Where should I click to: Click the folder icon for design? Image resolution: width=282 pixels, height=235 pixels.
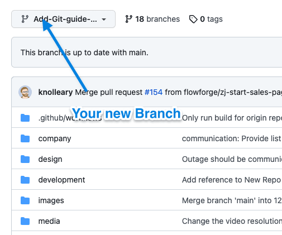(25, 159)
